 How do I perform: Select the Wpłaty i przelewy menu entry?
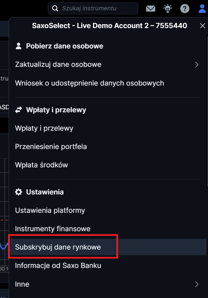[x=44, y=128]
